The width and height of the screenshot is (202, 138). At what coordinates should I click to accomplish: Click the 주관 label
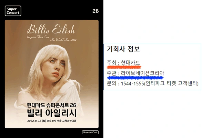pyautogui.click(x=111, y=73)
